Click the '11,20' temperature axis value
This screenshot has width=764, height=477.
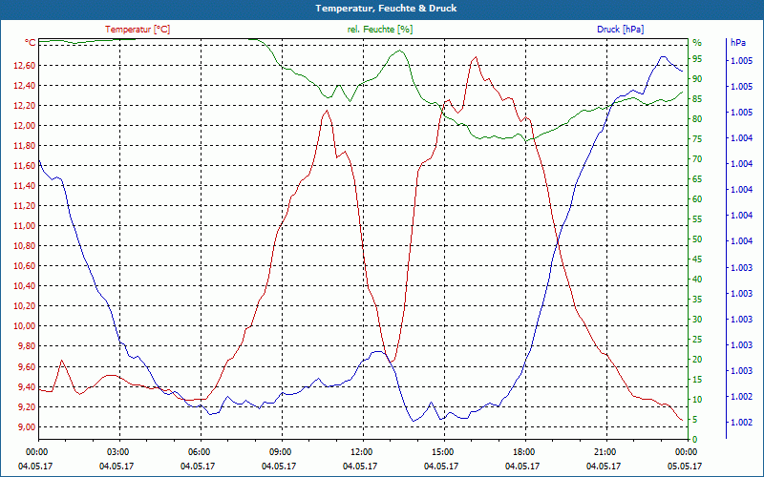[23, 206]
